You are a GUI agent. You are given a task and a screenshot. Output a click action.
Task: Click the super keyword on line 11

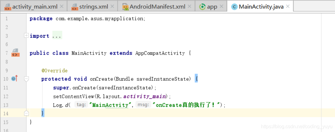pos(61,88)
